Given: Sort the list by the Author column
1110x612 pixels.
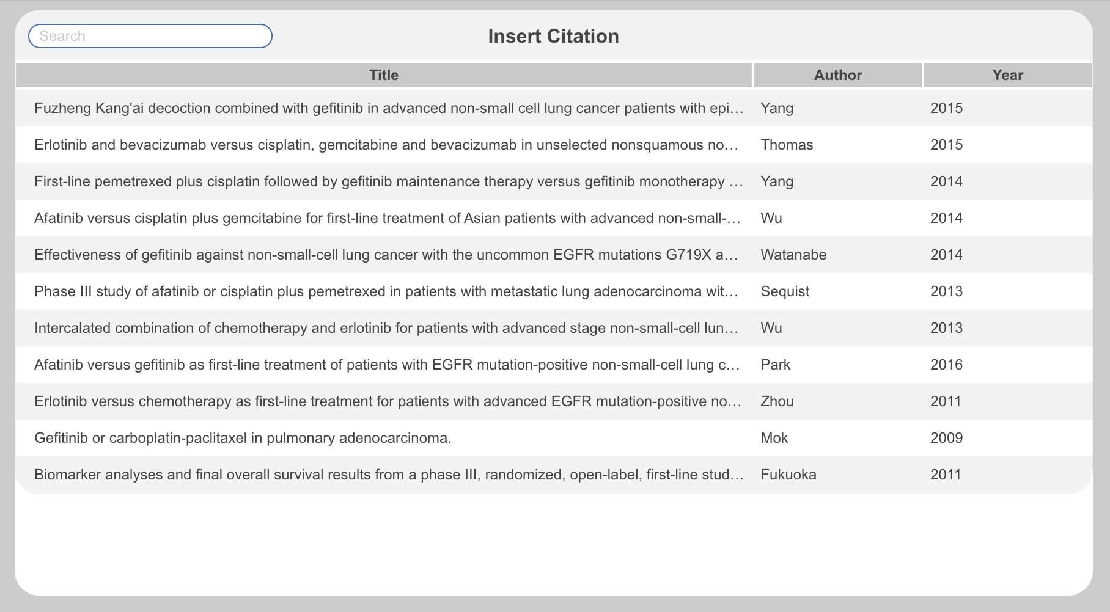Looking at the screenshot, I should (838, 75).
